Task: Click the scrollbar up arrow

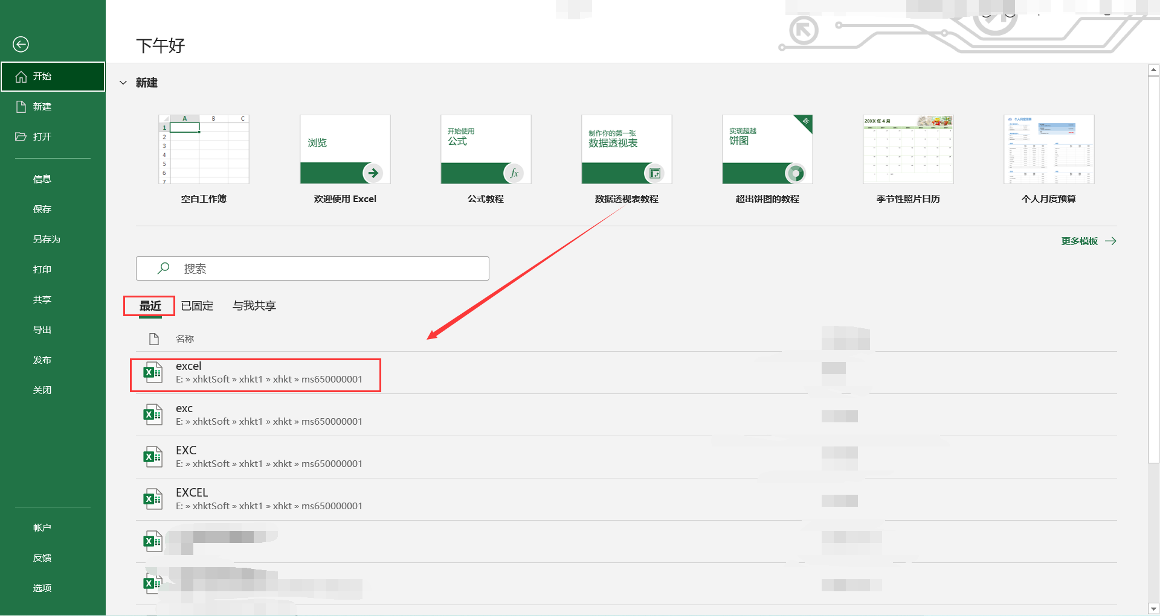Action: coord(1153,71)
